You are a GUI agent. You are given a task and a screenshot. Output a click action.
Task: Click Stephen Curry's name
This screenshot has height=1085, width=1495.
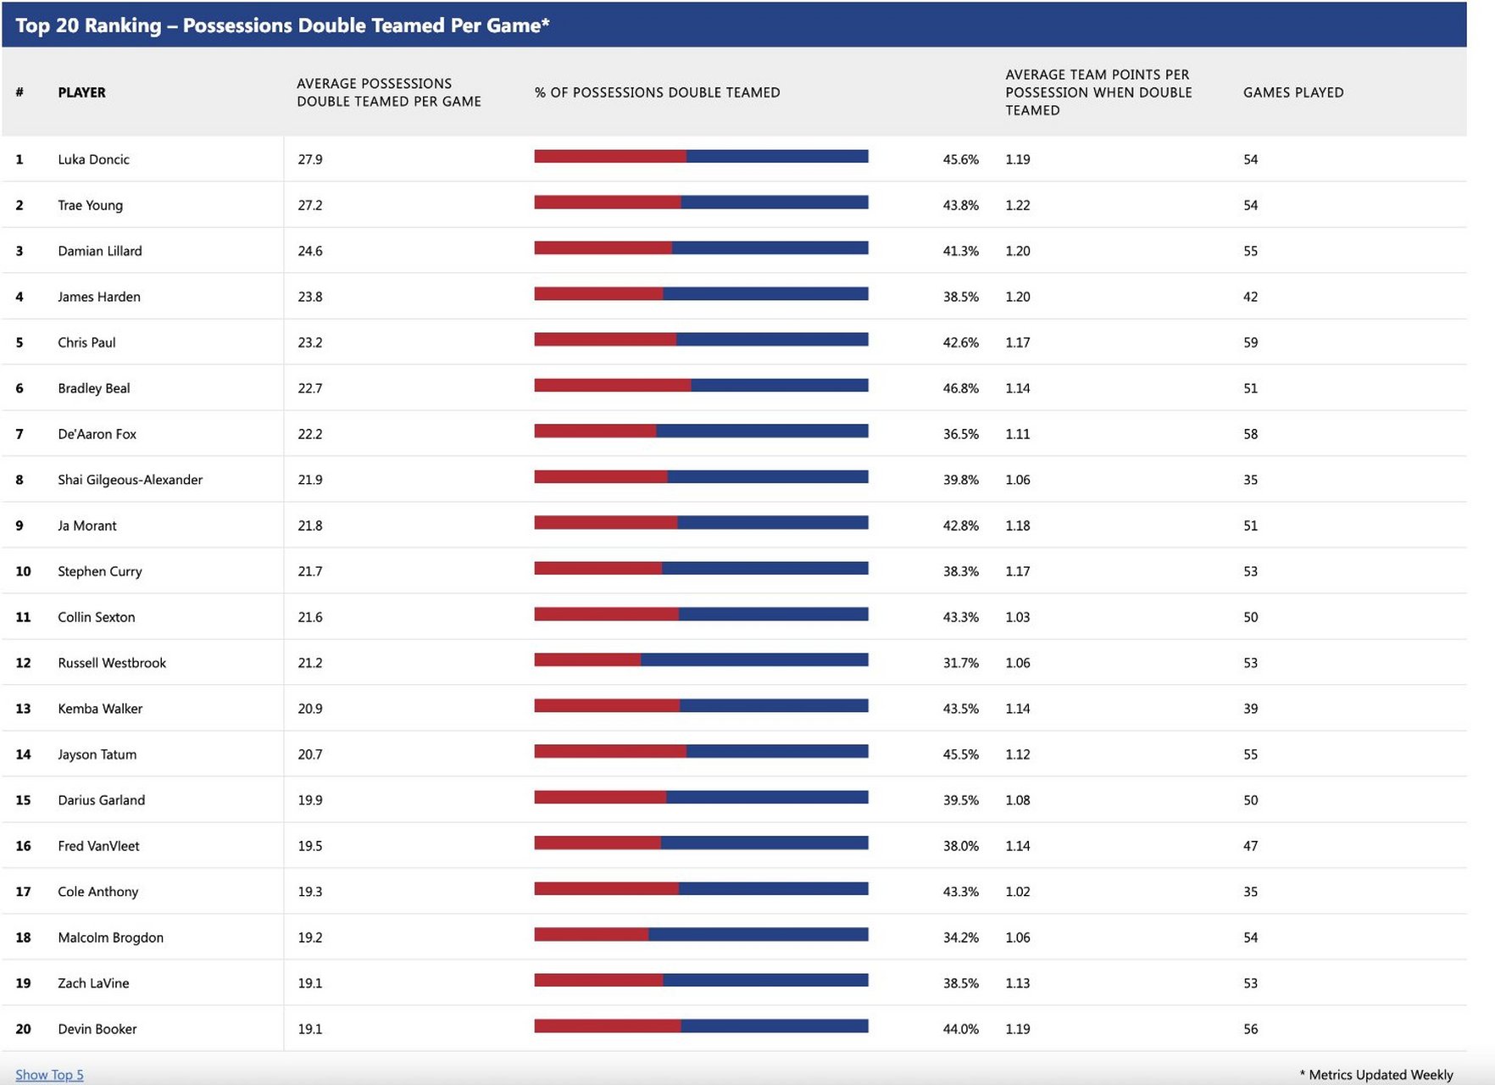pos(100,571)
